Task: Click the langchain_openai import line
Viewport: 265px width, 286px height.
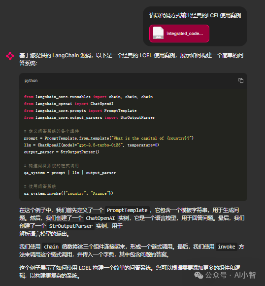Action: click(x=68, y=104)
